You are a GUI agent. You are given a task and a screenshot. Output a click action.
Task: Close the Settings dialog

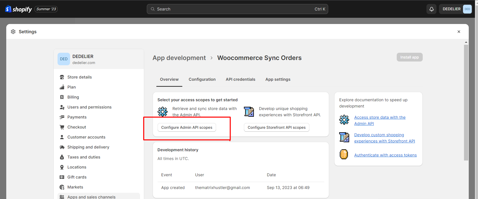pyautogui.click(x=459, y=31)
